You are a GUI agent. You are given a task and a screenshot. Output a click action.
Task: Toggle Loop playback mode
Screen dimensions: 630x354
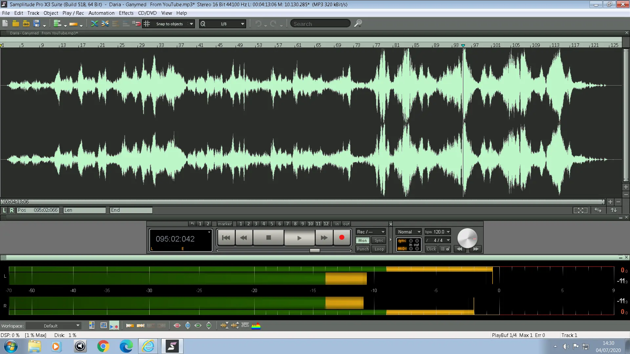(x=379, y=249)
